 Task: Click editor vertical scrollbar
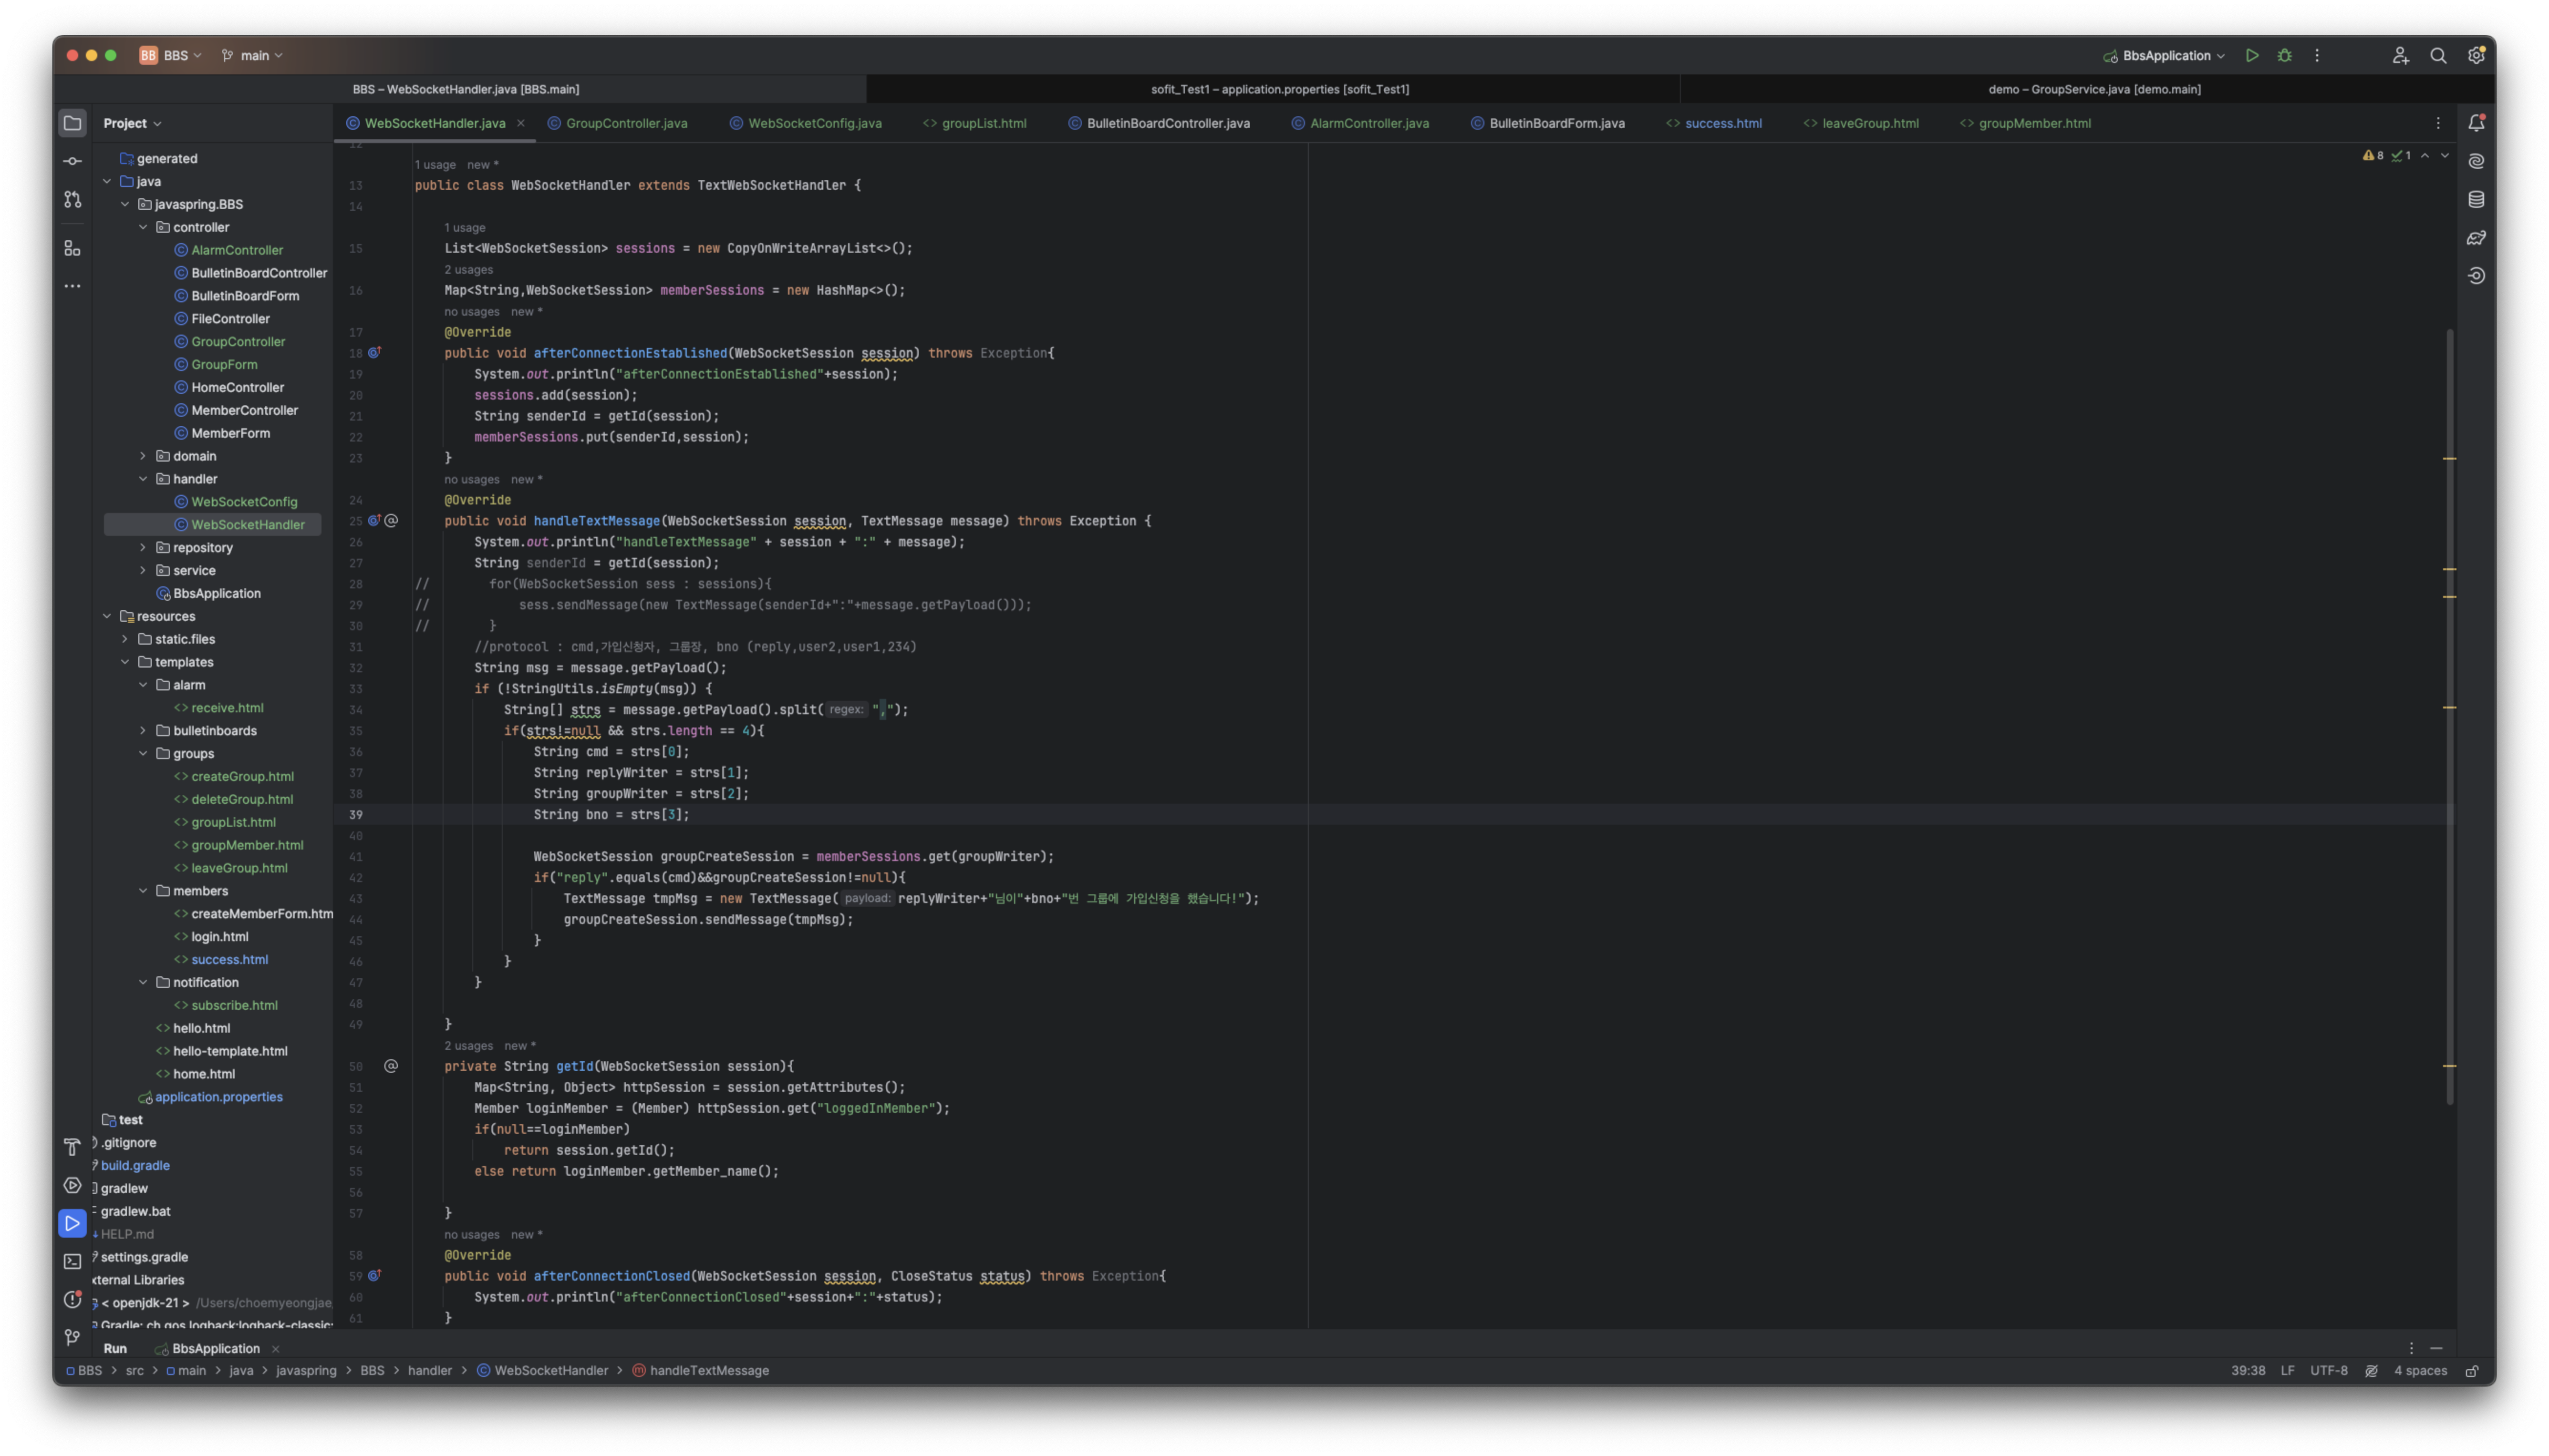tap(2450, 716)
